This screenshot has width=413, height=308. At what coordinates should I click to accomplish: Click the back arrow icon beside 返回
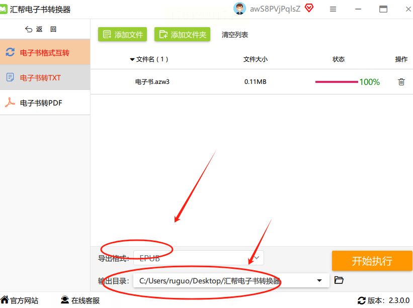point(29,29)
